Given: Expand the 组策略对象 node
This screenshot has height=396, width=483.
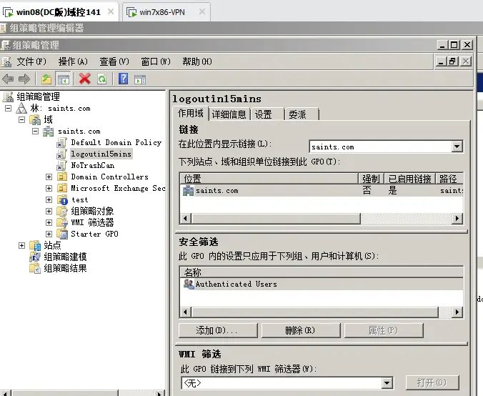Looking at the screenshot, I should (x=49, y=211).
